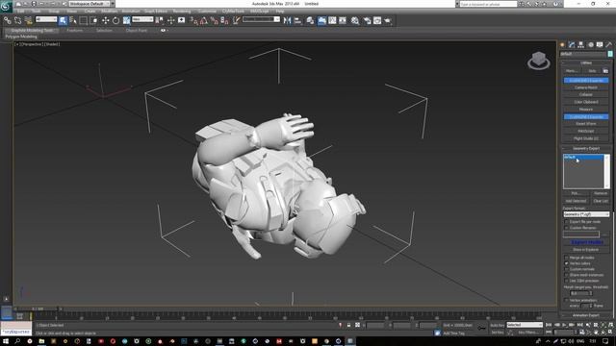Viewport: 616px width, 346px height.
Task: Open the Select by Name dialog
Action: tap(73, 20)
